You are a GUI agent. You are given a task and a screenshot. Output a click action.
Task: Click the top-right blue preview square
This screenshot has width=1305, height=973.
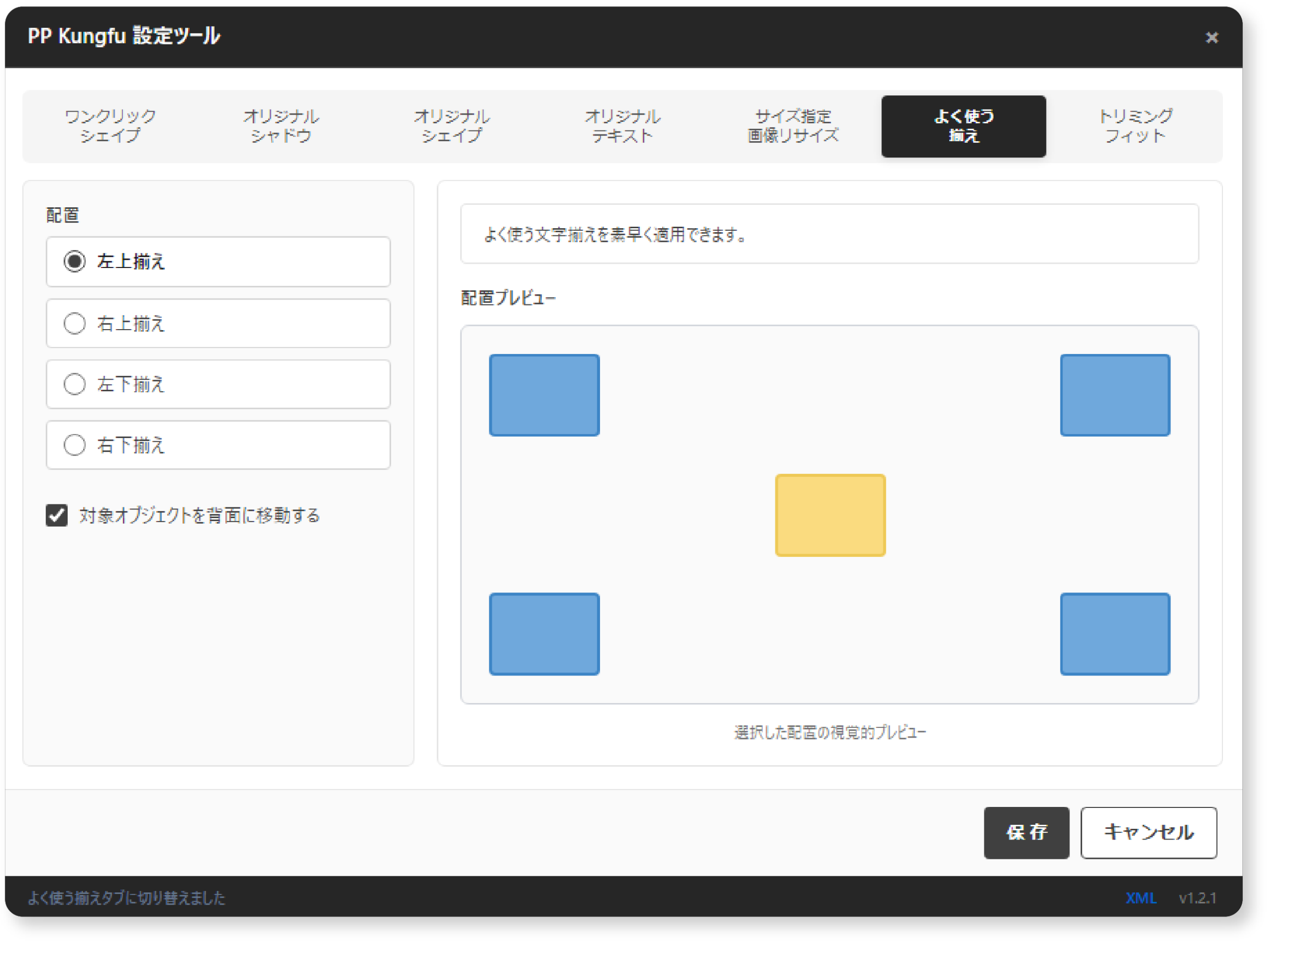point(1115,395)
